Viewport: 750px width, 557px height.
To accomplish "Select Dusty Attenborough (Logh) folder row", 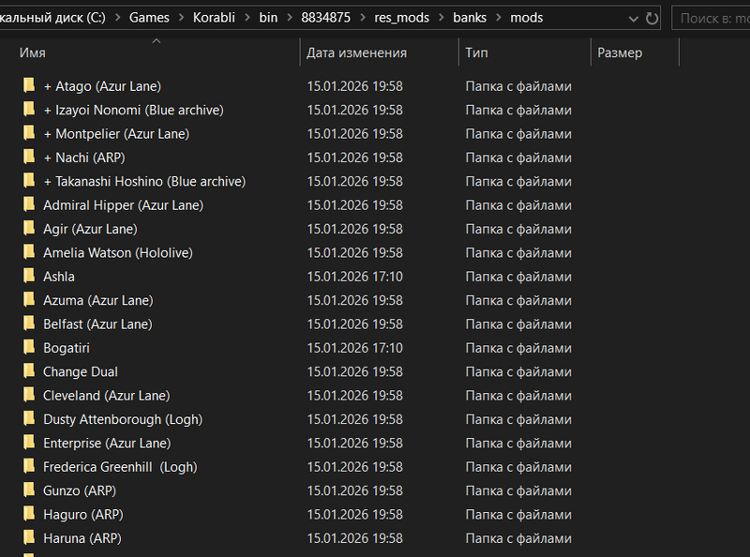I will point(122,420).
